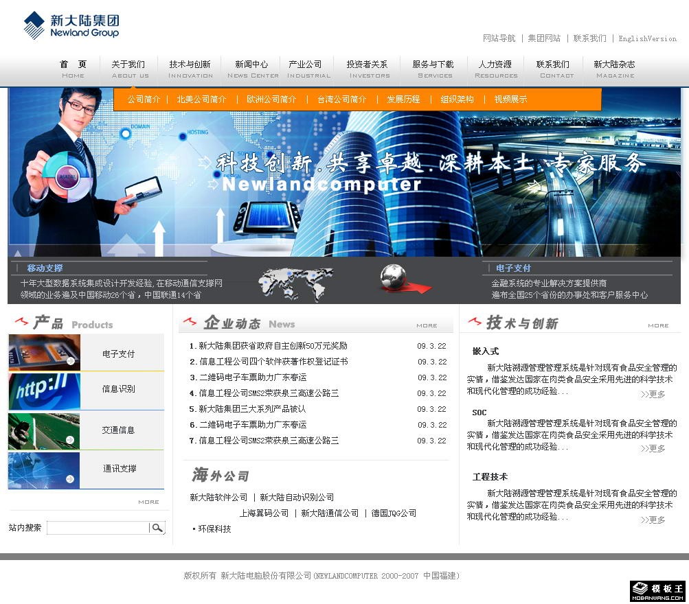This screenshot has width=689, height=604.
Task: Click 移动支撑 banner heading
Action: click(45, 268)
